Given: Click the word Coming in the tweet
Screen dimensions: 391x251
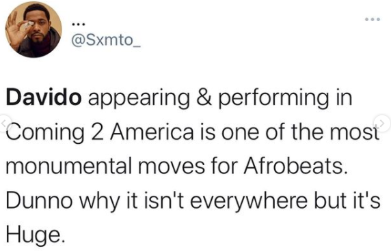Looking at the screenshot, I should click(x=45, y=132).
